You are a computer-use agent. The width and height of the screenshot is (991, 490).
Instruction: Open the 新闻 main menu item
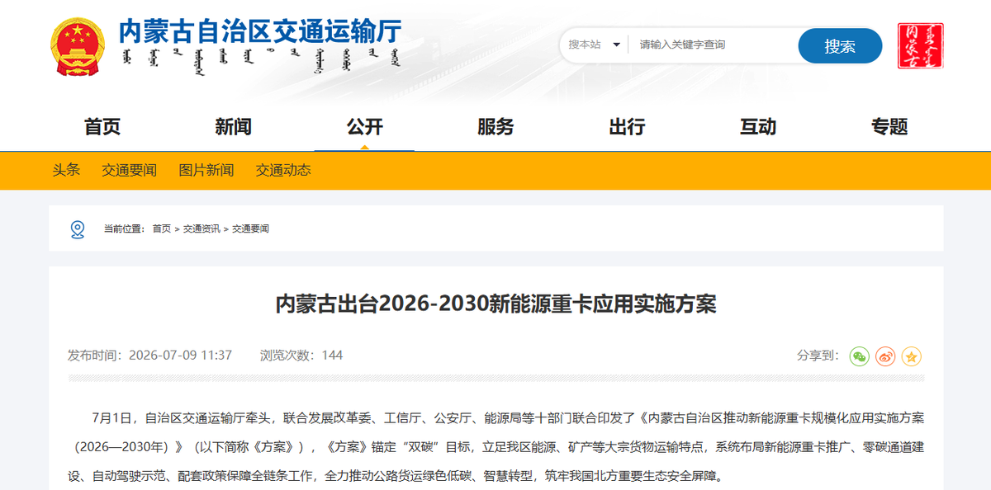point(233,127)
